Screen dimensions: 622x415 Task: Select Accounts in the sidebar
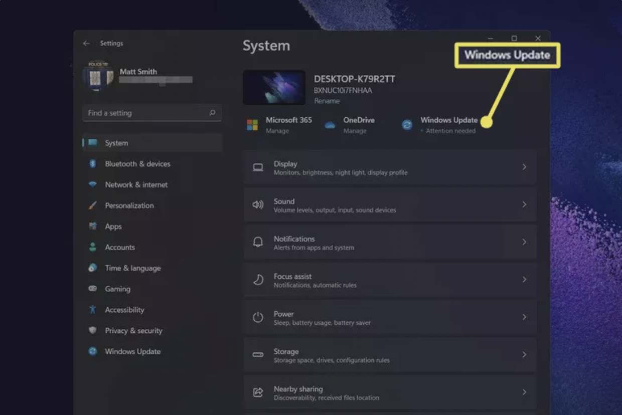(119, 247)
